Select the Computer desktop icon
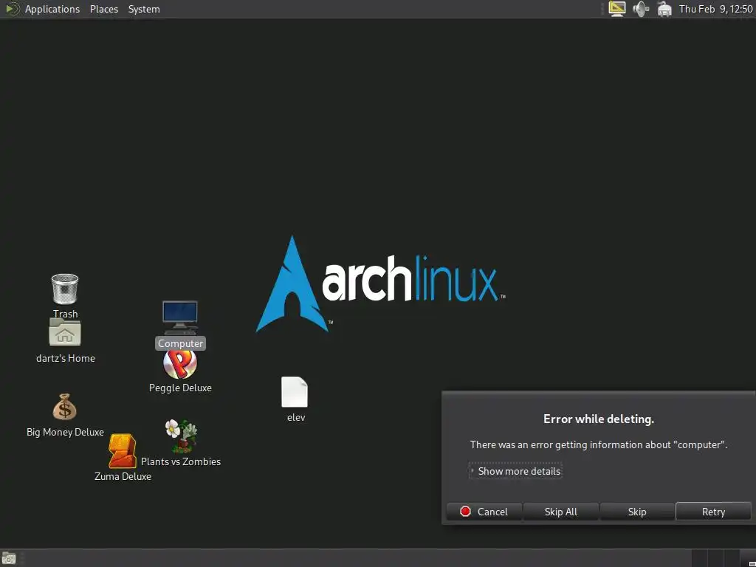Screen dimensions: 756x567 coord(180,317)
